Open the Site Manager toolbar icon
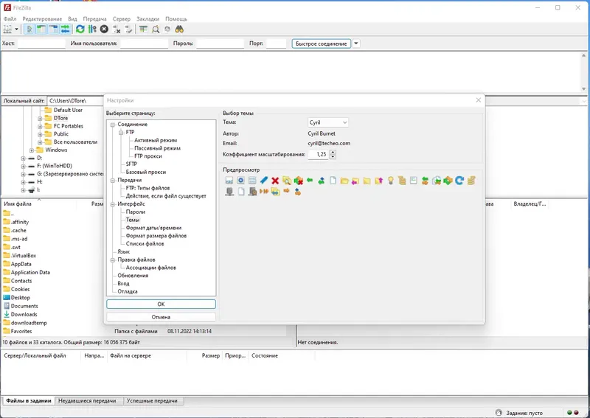Image resolution: width=590 pixels, height=418 pixels. (x=7, y=29)
